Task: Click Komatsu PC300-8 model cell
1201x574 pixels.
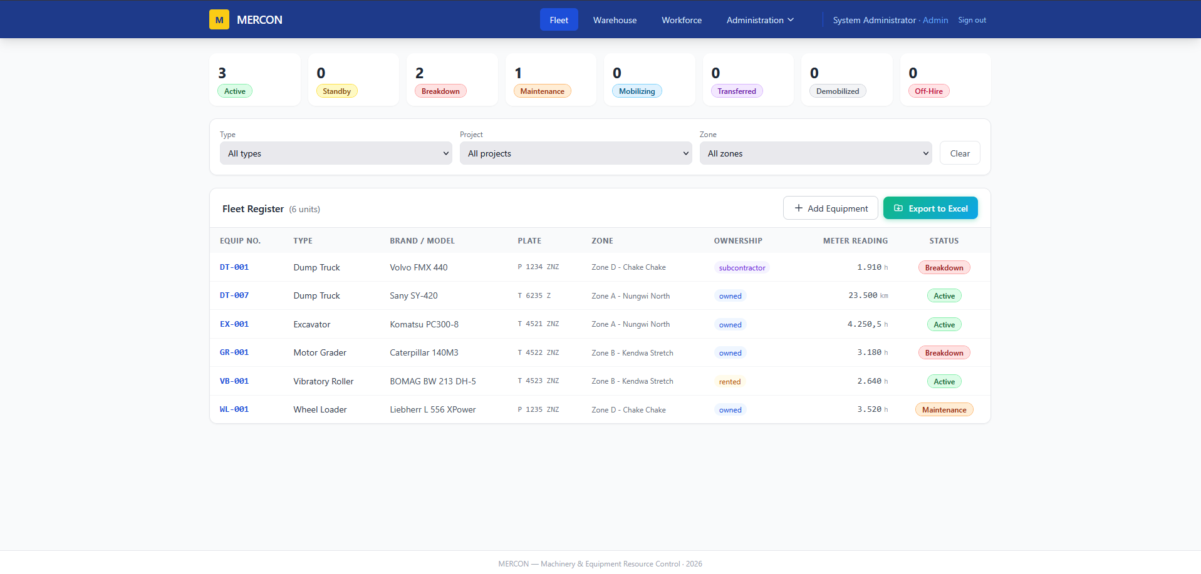Action: tap(424, 324)
